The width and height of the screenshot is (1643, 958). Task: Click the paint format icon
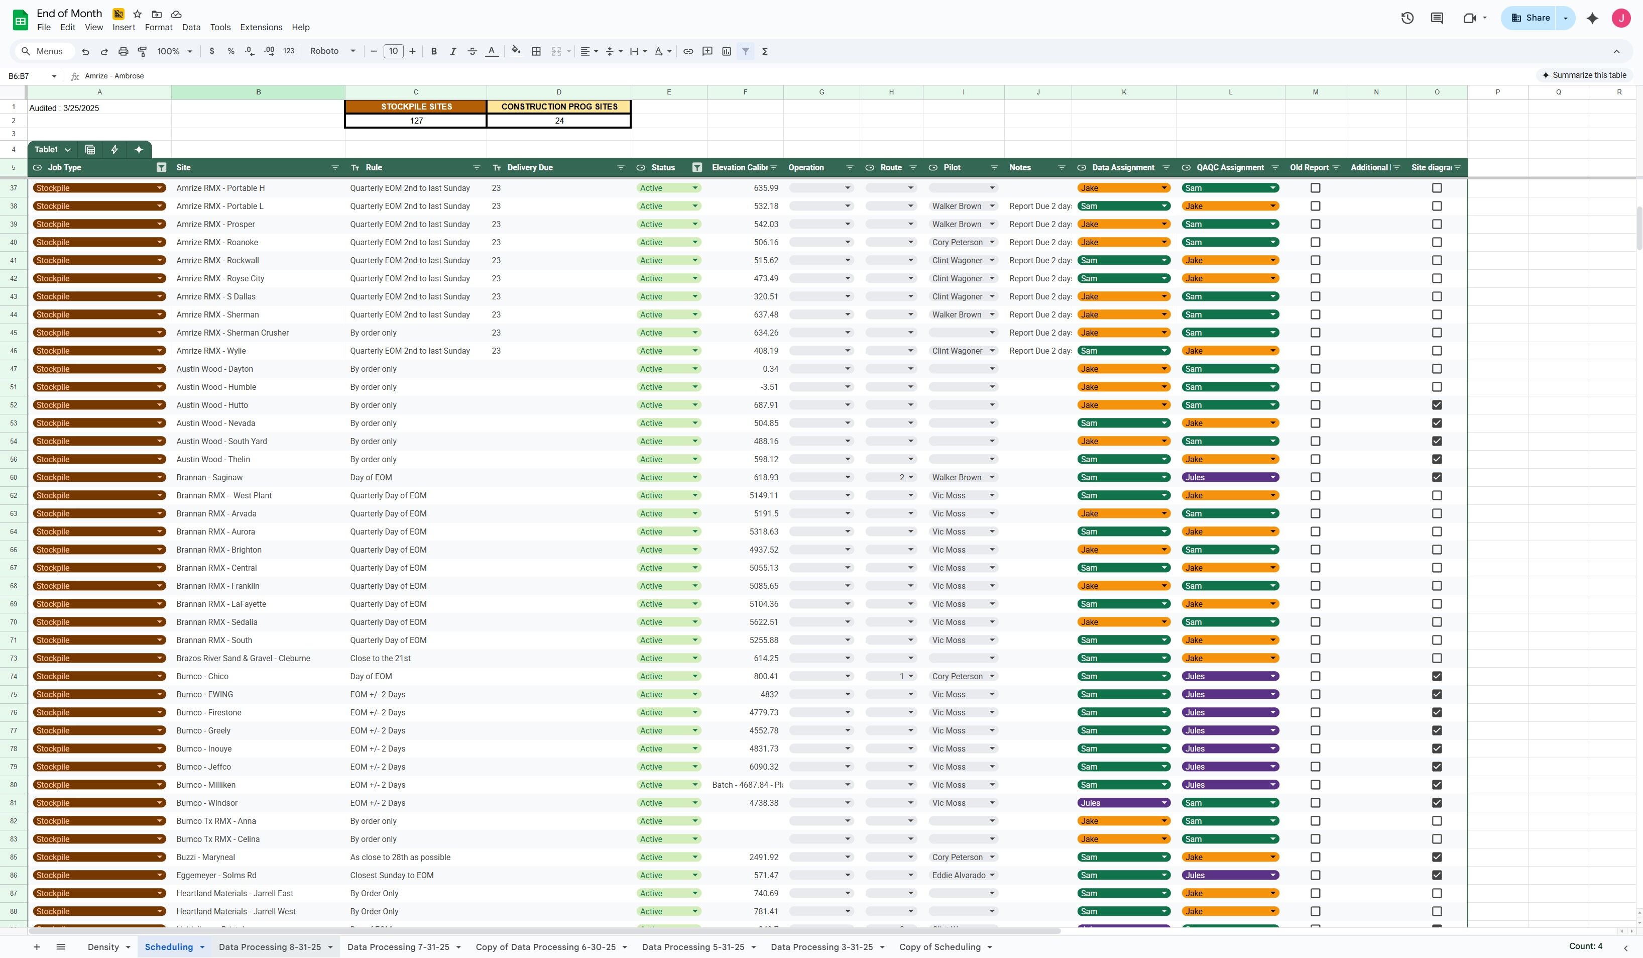(x=142, y=52)
